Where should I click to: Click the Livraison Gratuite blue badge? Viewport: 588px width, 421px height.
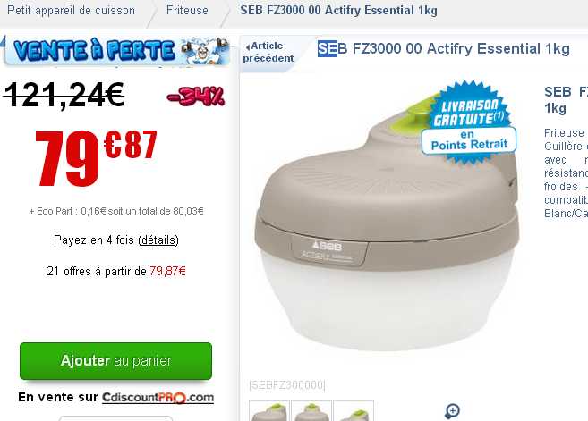(469, 122)
